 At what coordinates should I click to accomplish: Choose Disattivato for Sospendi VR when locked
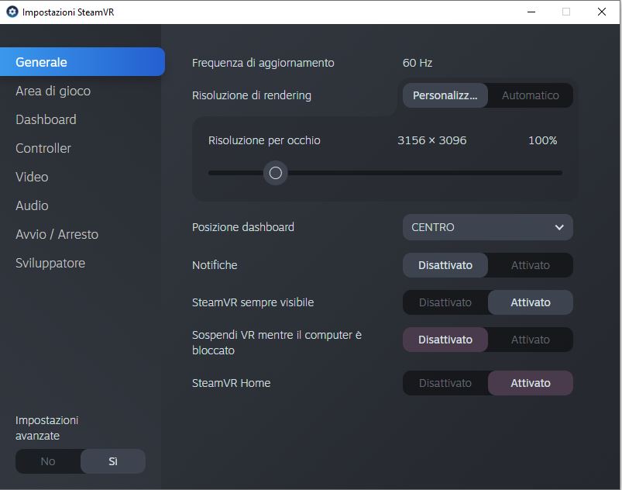445,340
